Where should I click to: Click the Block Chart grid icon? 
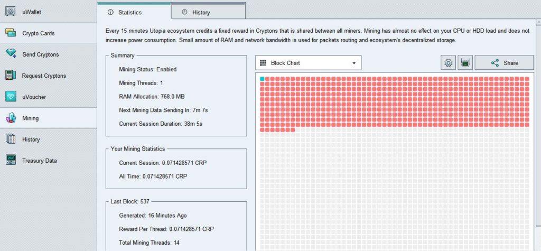pyautogui.click(x=263, y=63)
